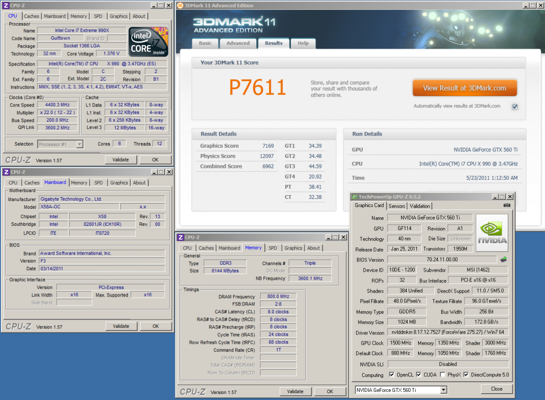Click OK in the Memory CPU-Z window
Screen dimensions: 545x400
tap(330, 391)
